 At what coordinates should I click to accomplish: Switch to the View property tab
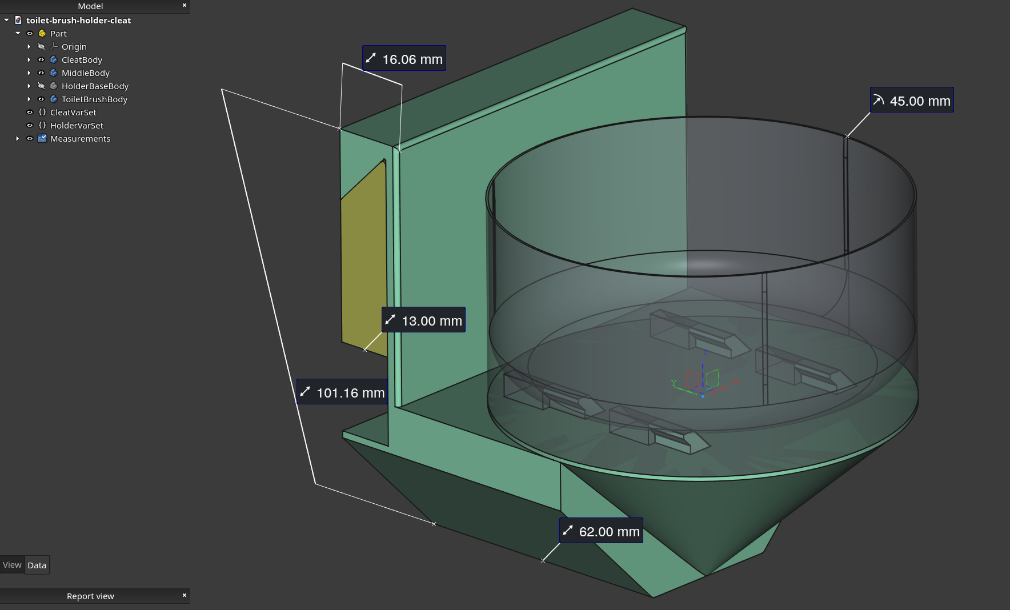click(x=12, y=565)
